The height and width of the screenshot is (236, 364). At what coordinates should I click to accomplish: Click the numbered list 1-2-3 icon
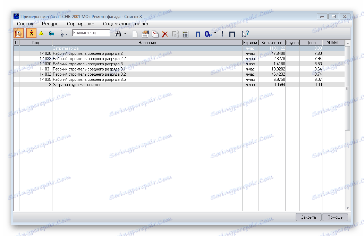point(64,34)
